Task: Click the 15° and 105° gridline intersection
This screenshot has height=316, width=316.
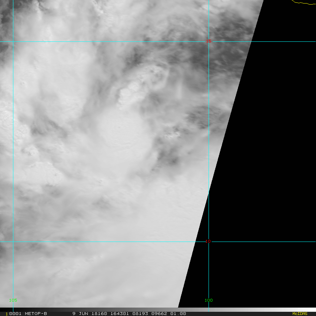Action: tap(13, 41)
